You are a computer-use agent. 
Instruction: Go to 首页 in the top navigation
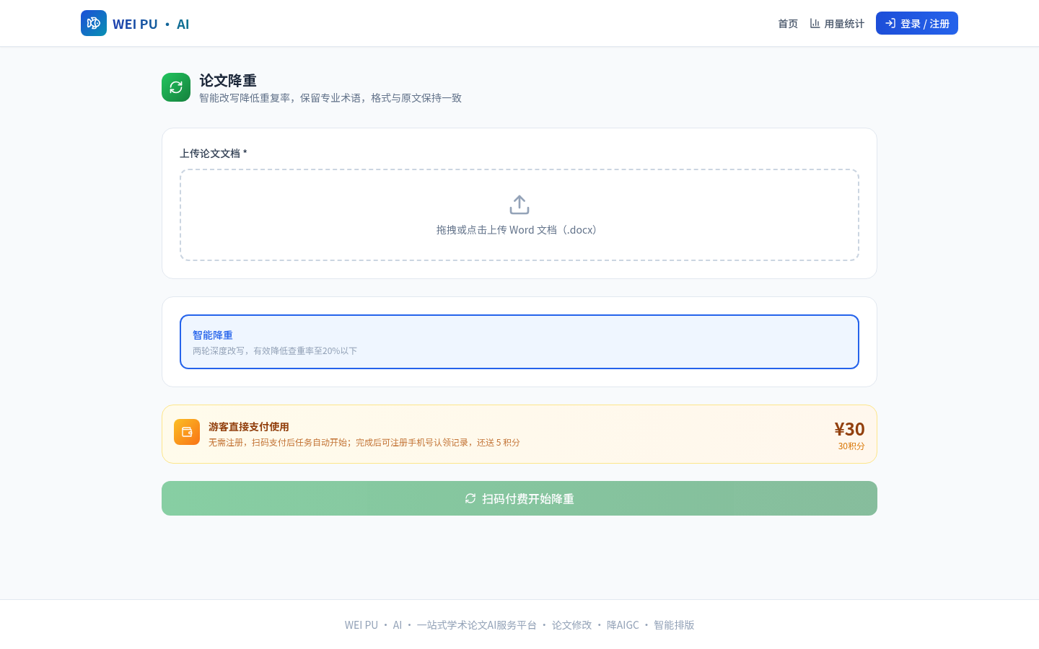788,24
